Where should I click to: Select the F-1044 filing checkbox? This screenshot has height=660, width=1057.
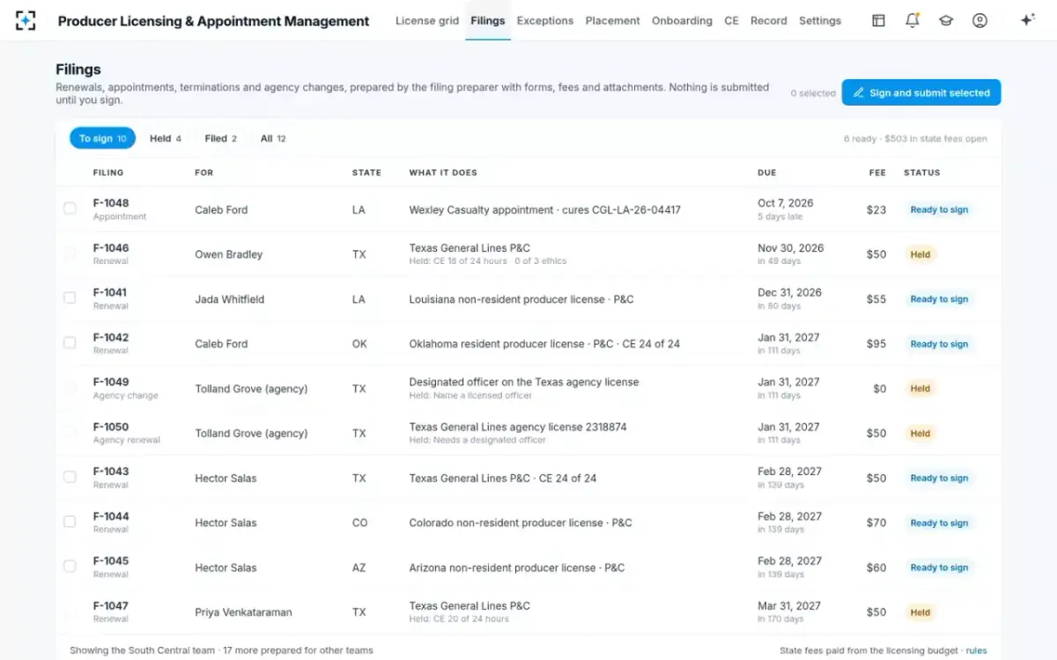point(70,522)
